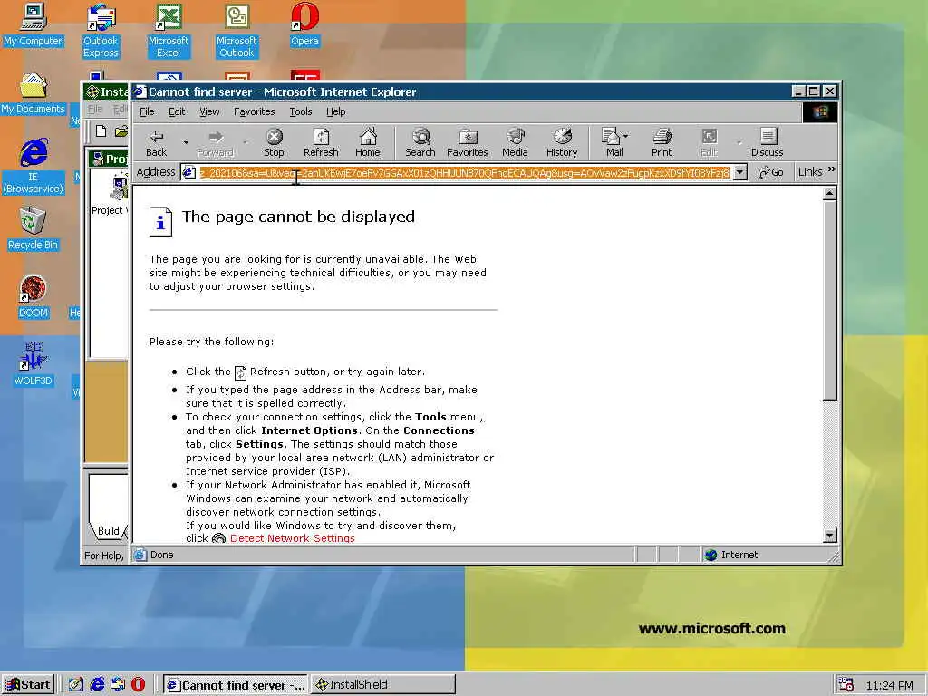Click the system tray scheduler icon
The width and height of the screenshot is (928, 696).
click(846, 685)
